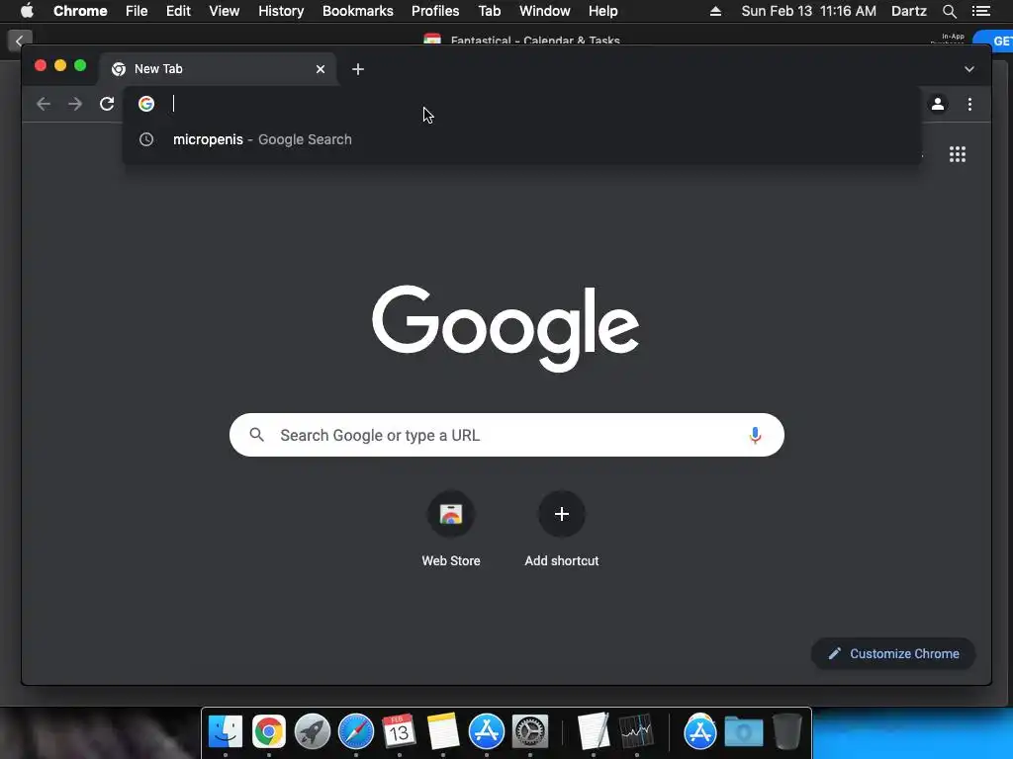Viewport: 1013px width, 759px height.
Task: Open Notification Center list icon
Action: coord(980,11)
